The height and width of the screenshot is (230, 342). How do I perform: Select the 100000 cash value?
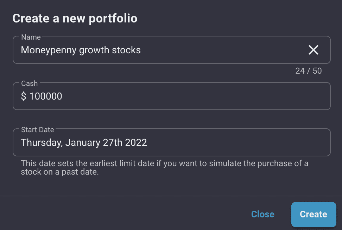pos(46,96)
